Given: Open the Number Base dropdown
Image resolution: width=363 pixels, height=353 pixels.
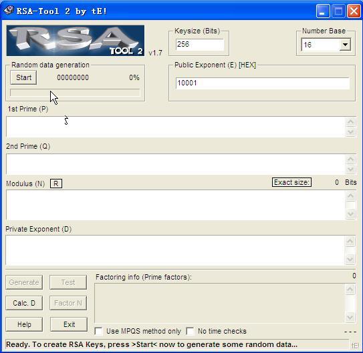Looking at the screenshot, I should coord(345,45).
